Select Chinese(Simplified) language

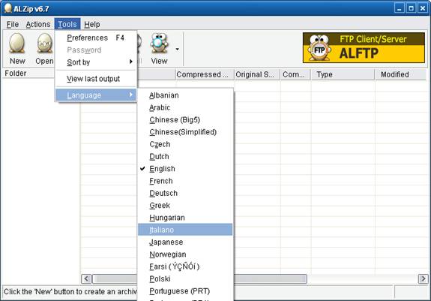185,132
